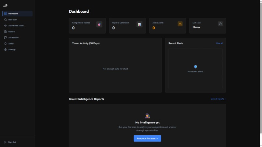Click the Never value under Last Scan
The height and width of the screenshot is (147, 262).
(x=196, y=27)
